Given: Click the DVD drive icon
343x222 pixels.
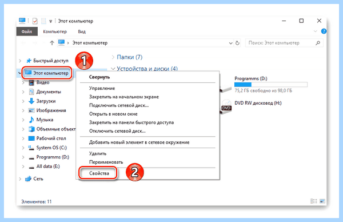Looking at the screenshot, I should (226, 107).
